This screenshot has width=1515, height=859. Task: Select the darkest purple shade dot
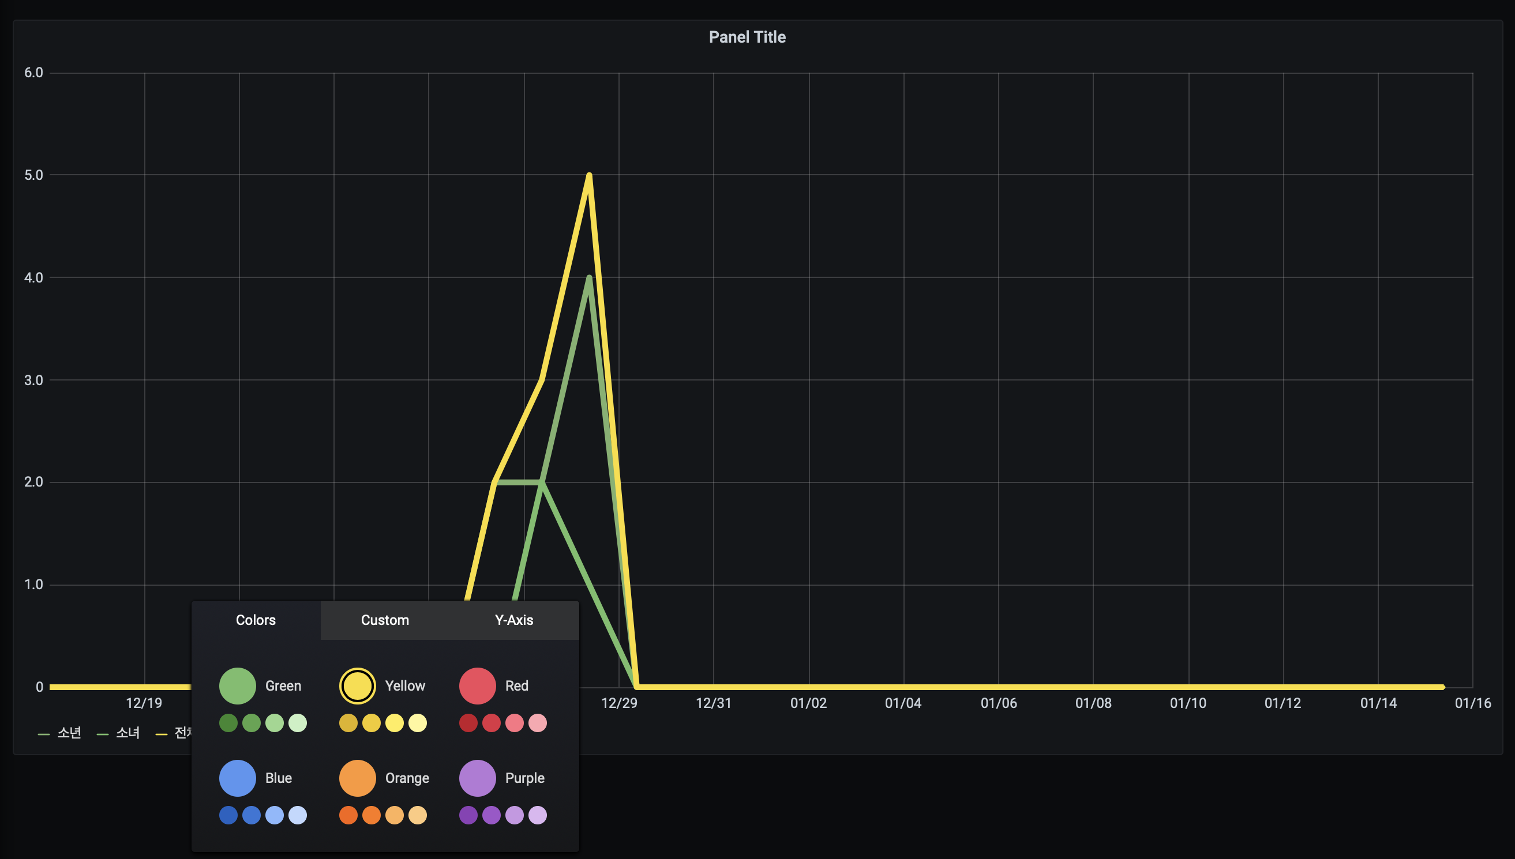click(x=468, y=815)
